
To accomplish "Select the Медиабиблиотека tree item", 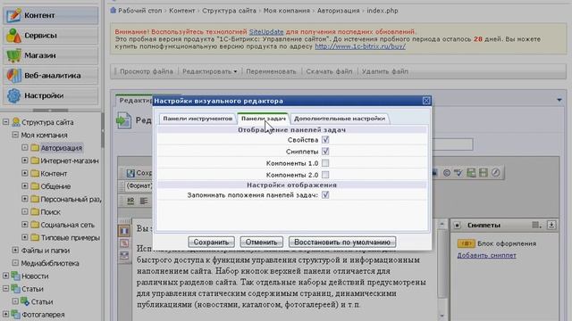I will pyautogui.click(x=50, y=263).
